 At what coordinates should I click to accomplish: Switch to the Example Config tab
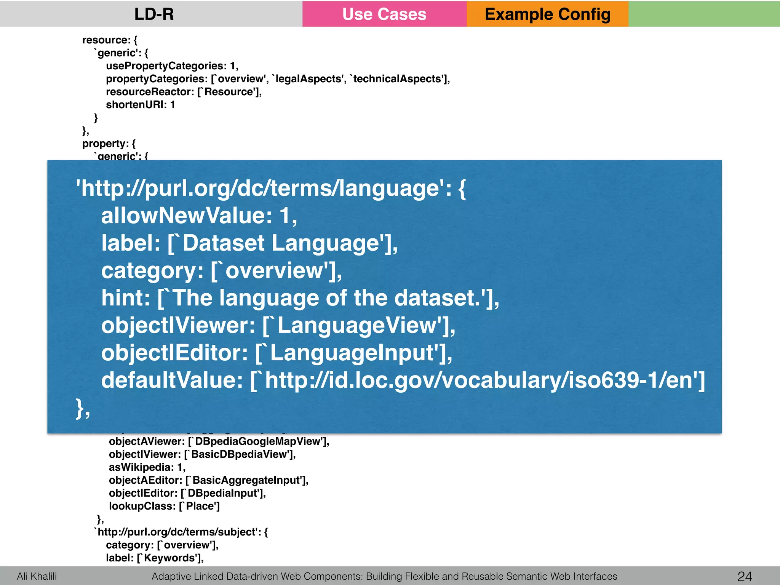[547, 14]
